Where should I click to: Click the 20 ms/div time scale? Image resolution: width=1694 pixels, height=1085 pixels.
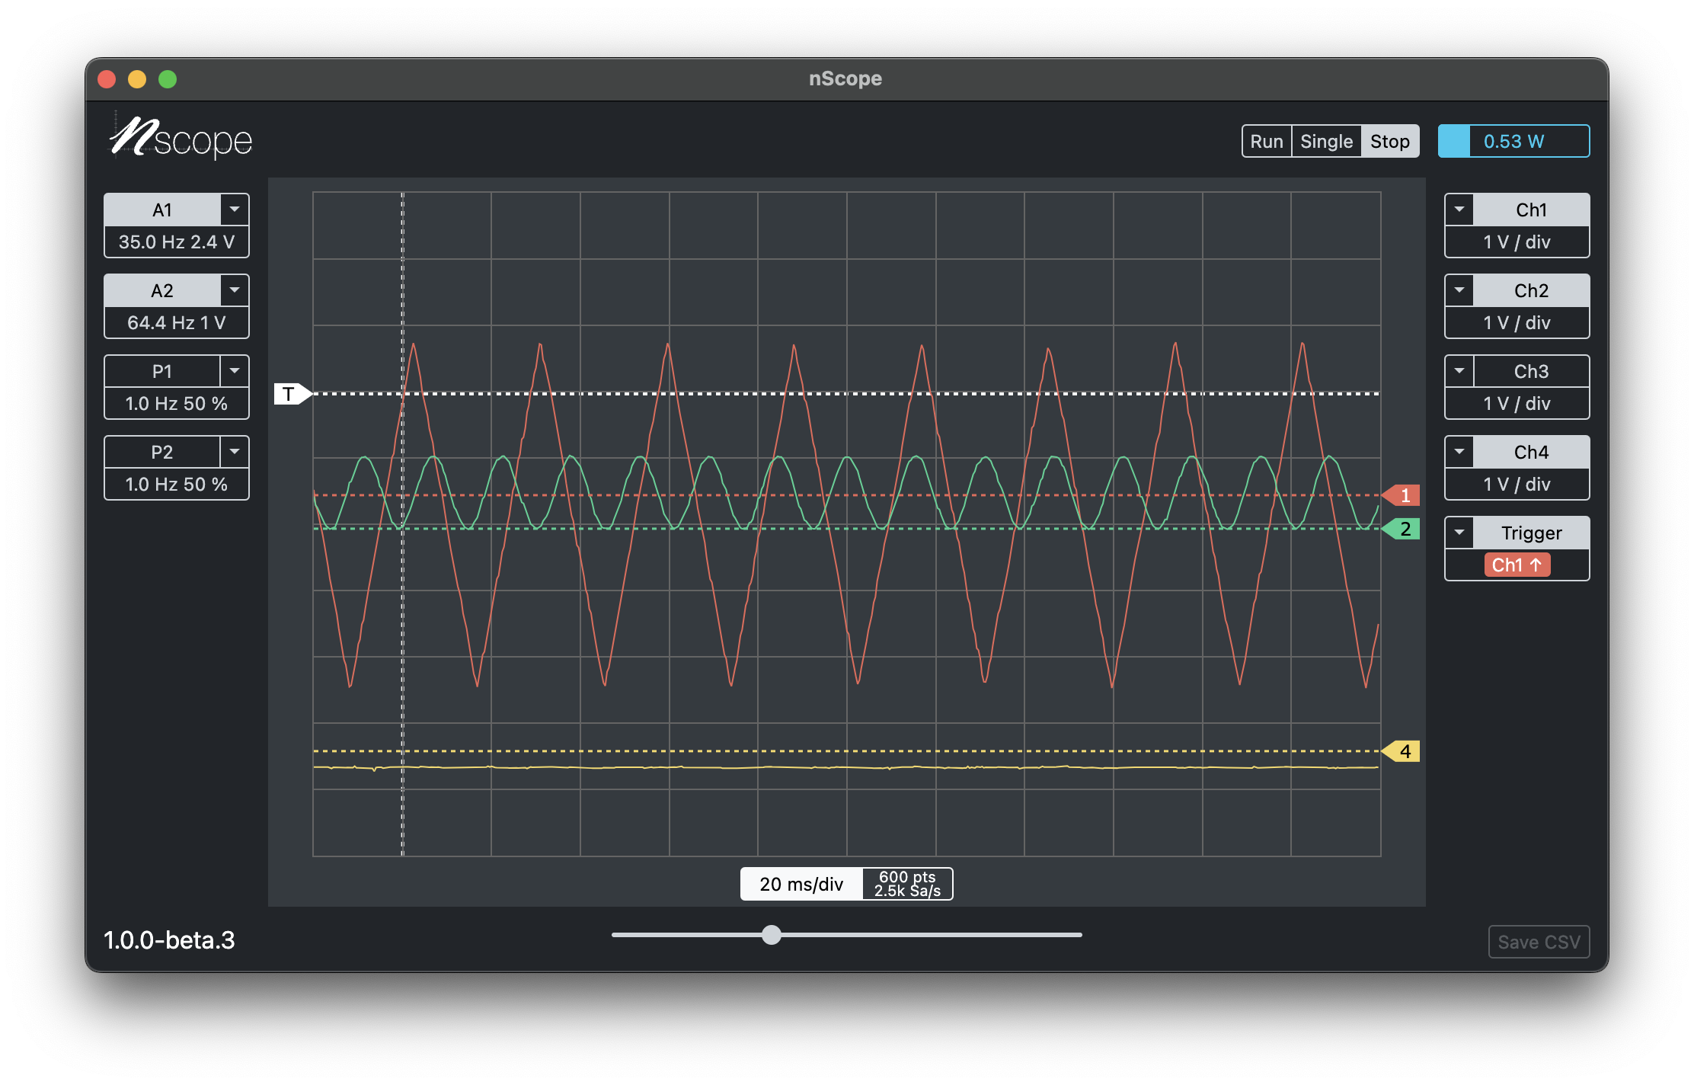click(801, 884)
